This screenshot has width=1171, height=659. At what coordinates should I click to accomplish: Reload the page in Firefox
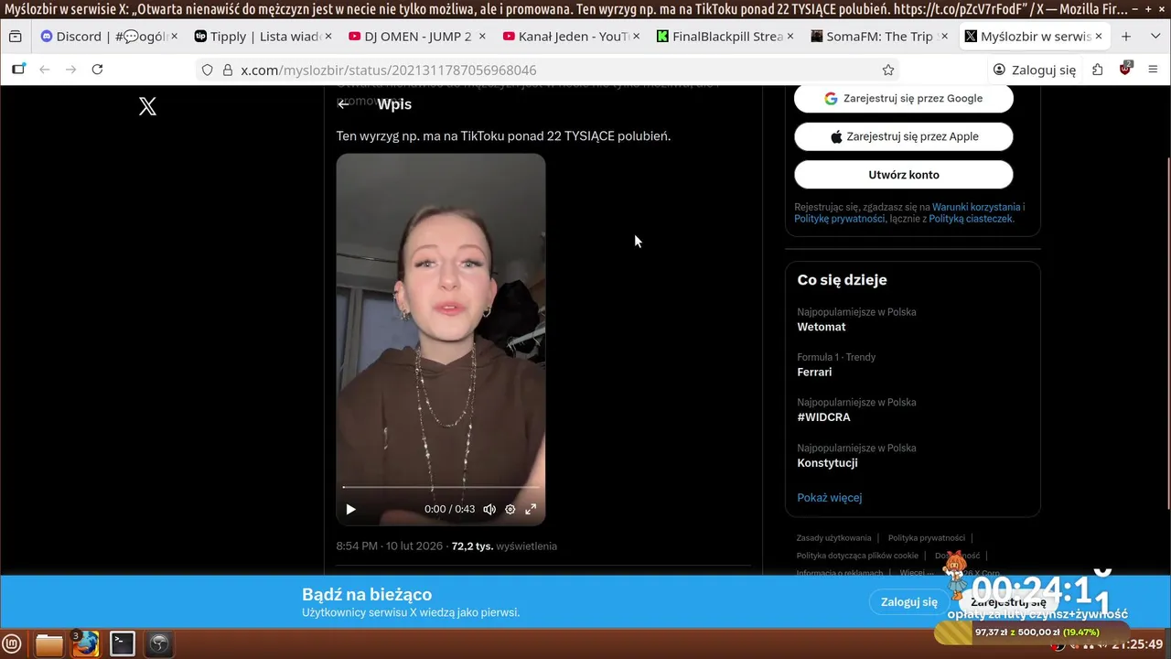click(97, 70)
